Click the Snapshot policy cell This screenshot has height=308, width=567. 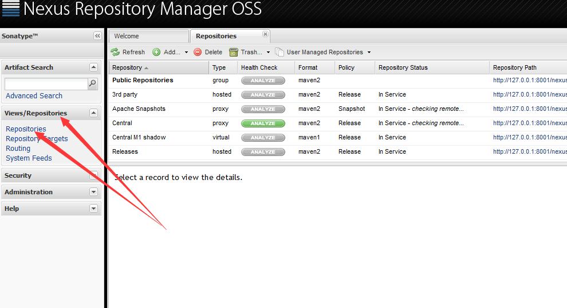[x=352, y=109]
